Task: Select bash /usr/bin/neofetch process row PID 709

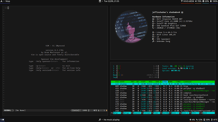Action: (163, 95)
